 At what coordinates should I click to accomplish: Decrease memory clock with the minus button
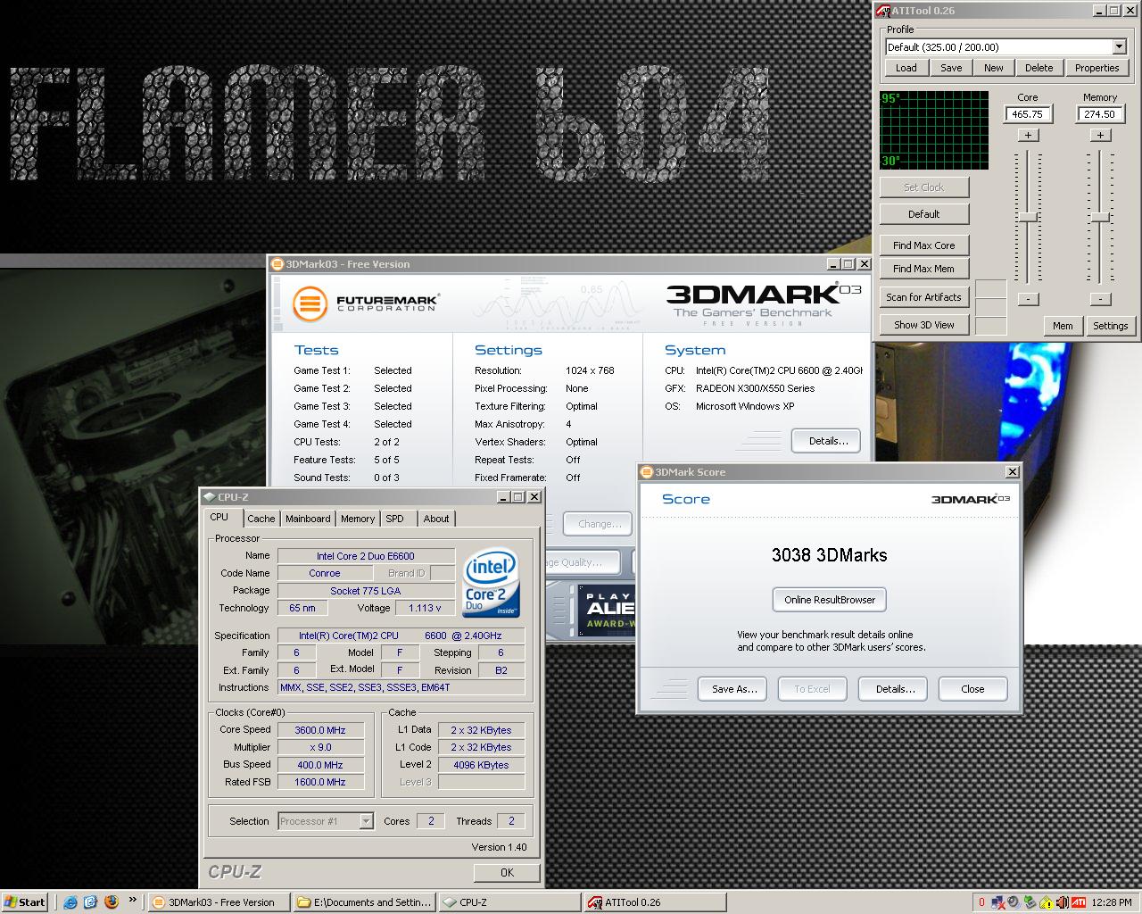[1100, 299]
